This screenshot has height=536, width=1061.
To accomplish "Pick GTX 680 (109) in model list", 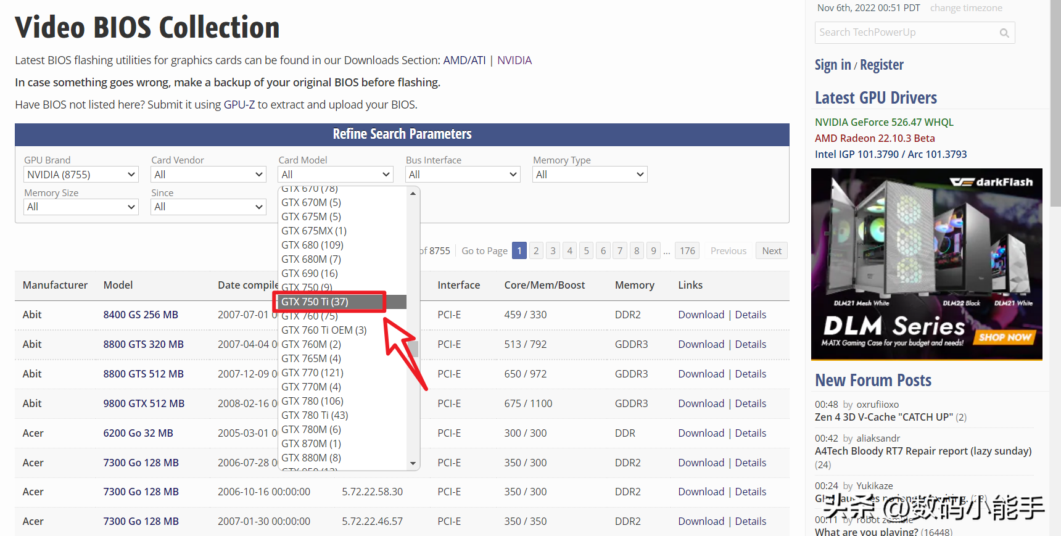I will pos(312,245).
